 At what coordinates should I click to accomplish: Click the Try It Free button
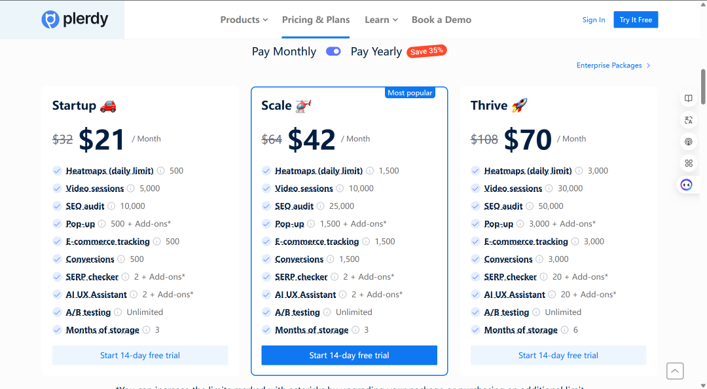tap(636, 20)
